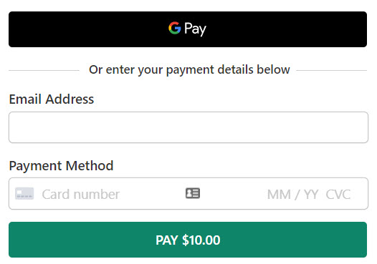Pay with the black Google Pay button

click(188, 29)
